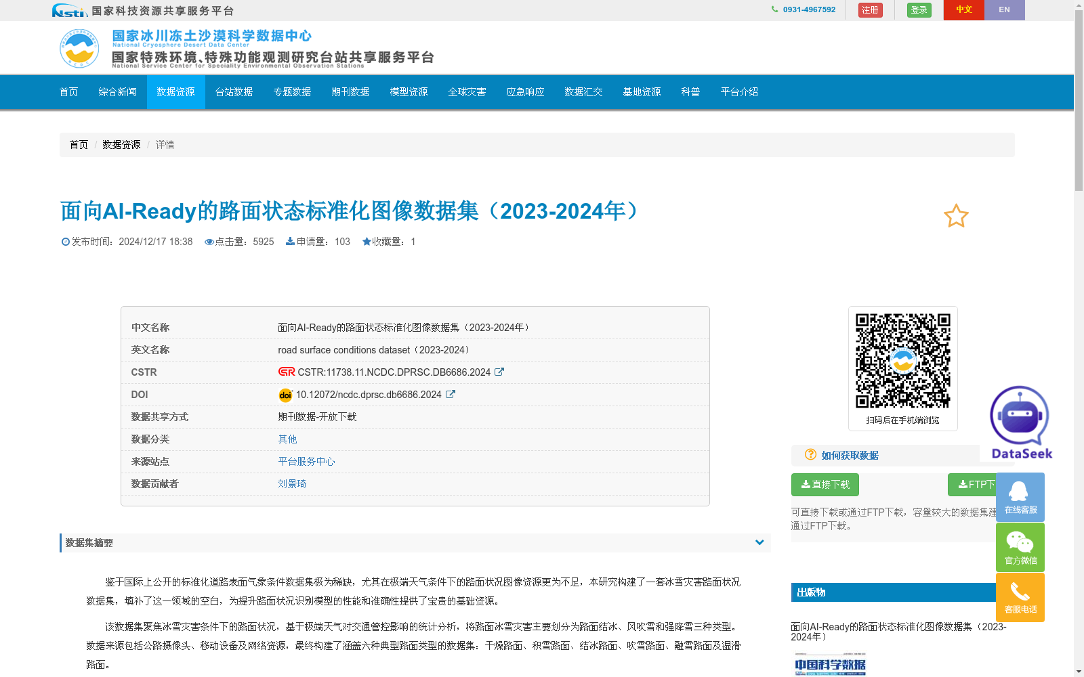The width and height of the screenshot is (1084, 677).
Task: Click the 登录 login button
Action: [x=919, y=10]
